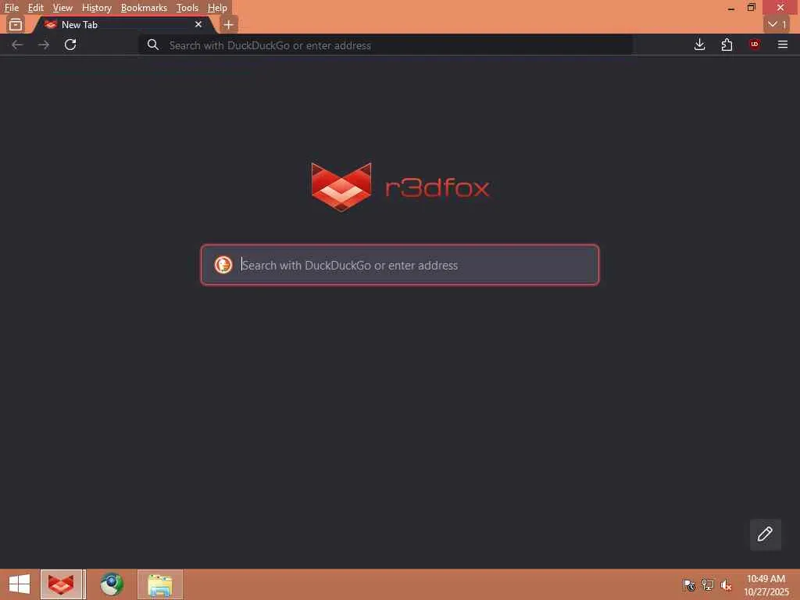
Task: Go forward one page
Action: pyautogui.click(x=44, y=45)
